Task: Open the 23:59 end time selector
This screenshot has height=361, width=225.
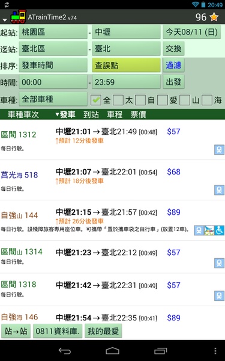Action: pos(126,82)
